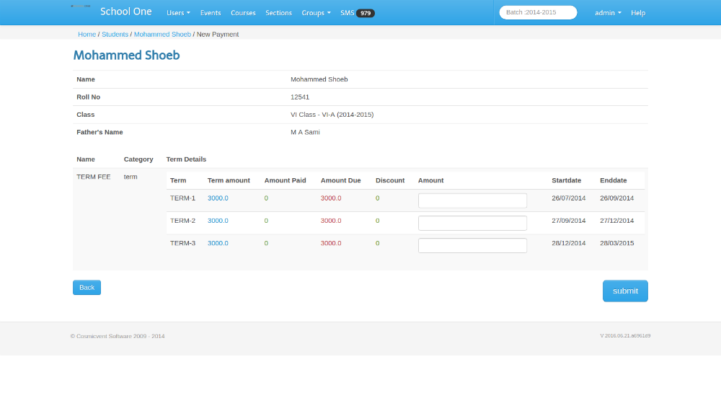This screenshot has width=721, height=406.
Task: Click the TERM-1 term amount 3000.0
Action: pos(218,198)
